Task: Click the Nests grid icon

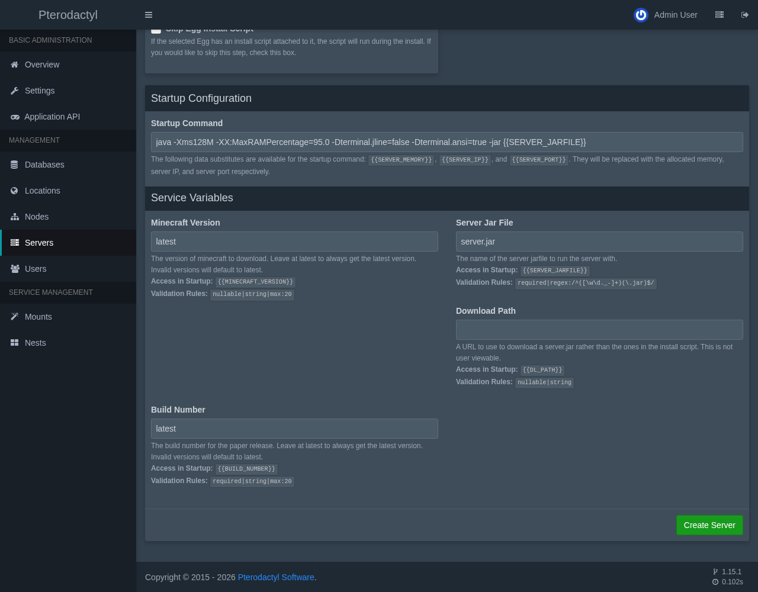Action: pos(15,343)
